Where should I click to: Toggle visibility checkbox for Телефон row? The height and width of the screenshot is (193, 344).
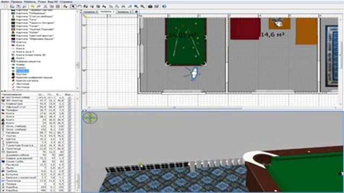pyautogui.click(x=69, y=110)
